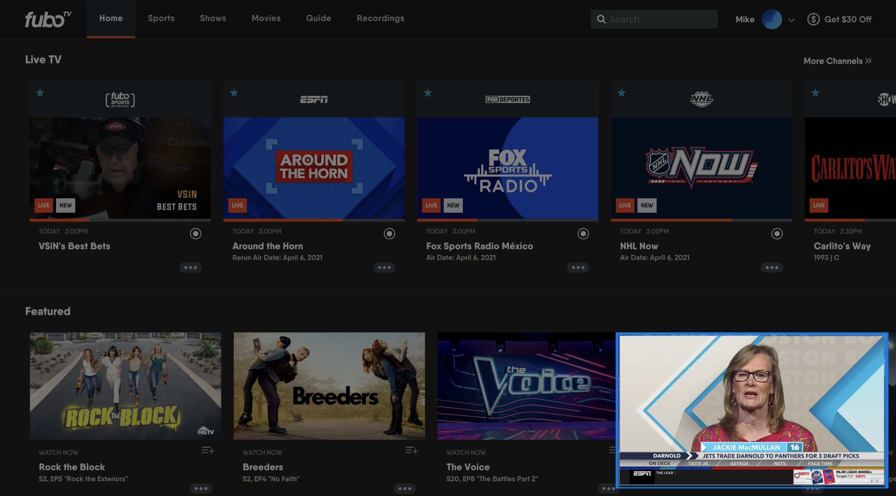
Task: Open more options for VSiN's Best Bets
Action: (x=191, y=267)
